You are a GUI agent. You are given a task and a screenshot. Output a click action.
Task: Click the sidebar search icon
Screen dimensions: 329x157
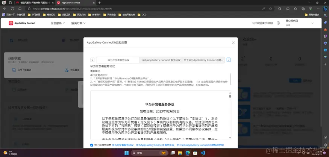[x=325, y=15]
